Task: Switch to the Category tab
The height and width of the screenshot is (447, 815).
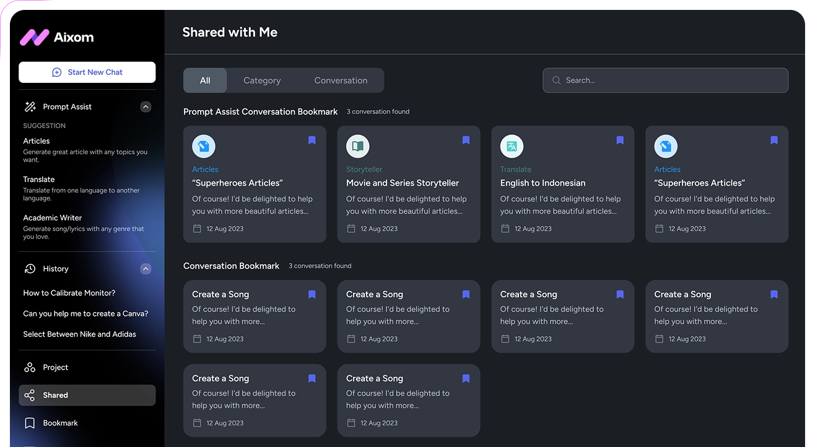Action: pyautogui.click(x=262, y=80)
